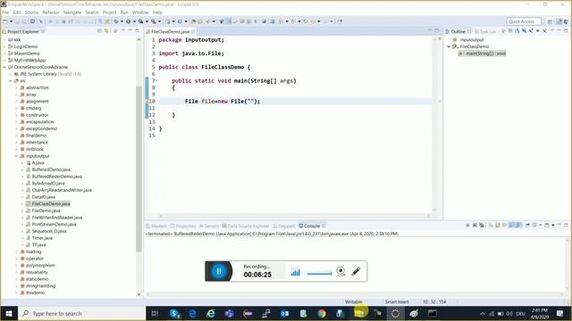Open Display Selected Console dropdown arrow
Viewport: 572px width, 321px height.
(x=541, y=226)
